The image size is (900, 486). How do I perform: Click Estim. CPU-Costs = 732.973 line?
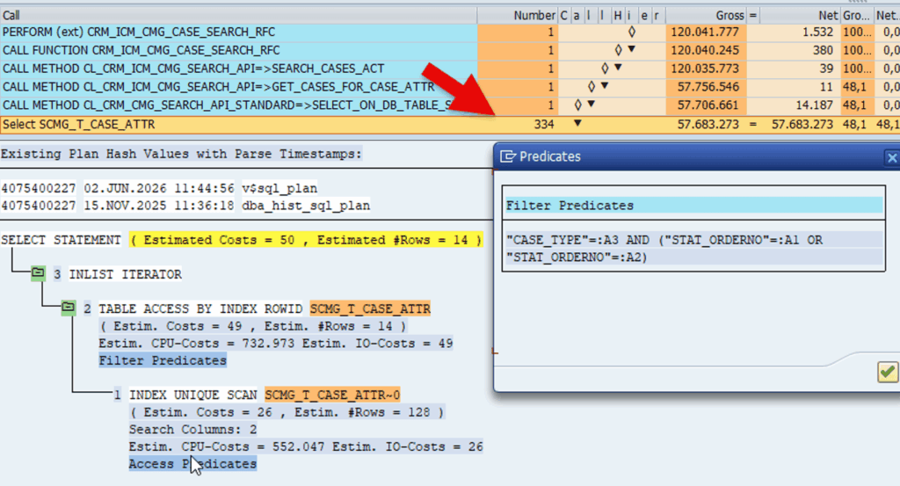click(275, 343)
